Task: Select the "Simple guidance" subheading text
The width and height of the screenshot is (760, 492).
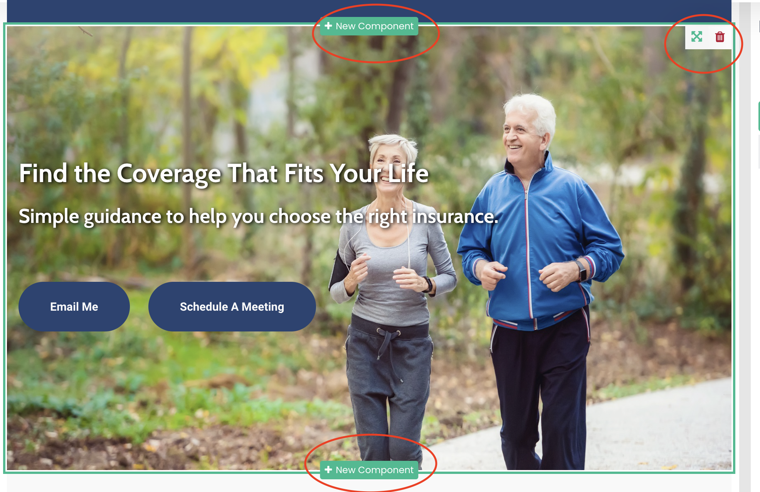Action: (x=258, y=216)
